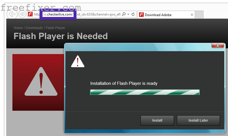Click the Flash favicon in the address bar
The width and height of the screenshot is (228, 136).
[x=30, y=14]
